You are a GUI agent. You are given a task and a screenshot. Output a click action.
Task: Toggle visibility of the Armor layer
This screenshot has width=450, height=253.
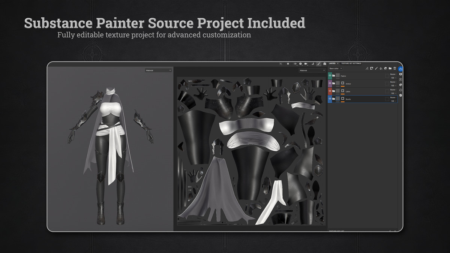[330, 84]
